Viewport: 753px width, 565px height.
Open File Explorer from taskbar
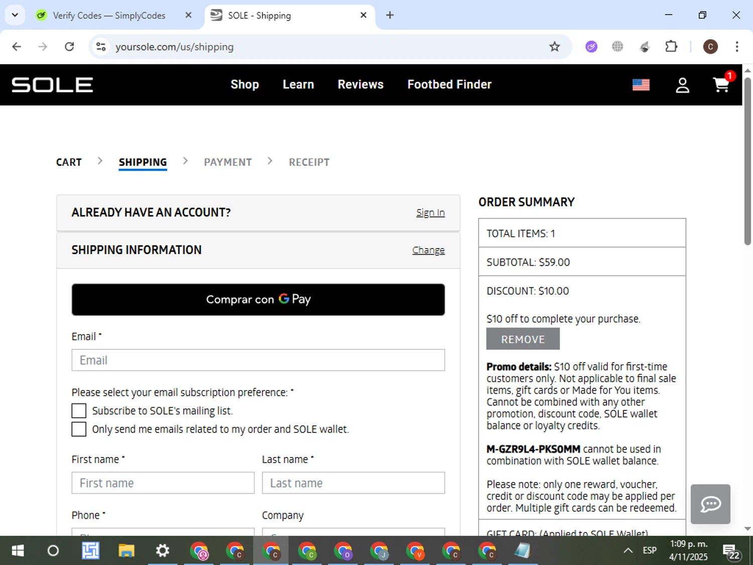pyautogui.click(x=126, y=551)
